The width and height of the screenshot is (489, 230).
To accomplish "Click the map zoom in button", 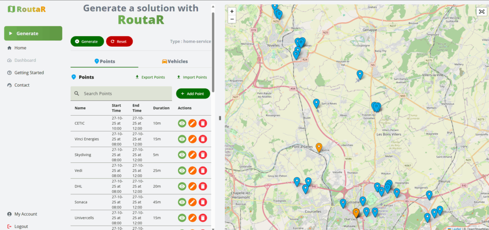I will (232, 11).
